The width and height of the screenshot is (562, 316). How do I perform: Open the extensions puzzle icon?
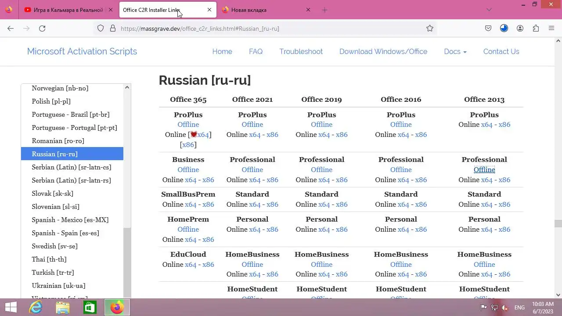(536, 29)
